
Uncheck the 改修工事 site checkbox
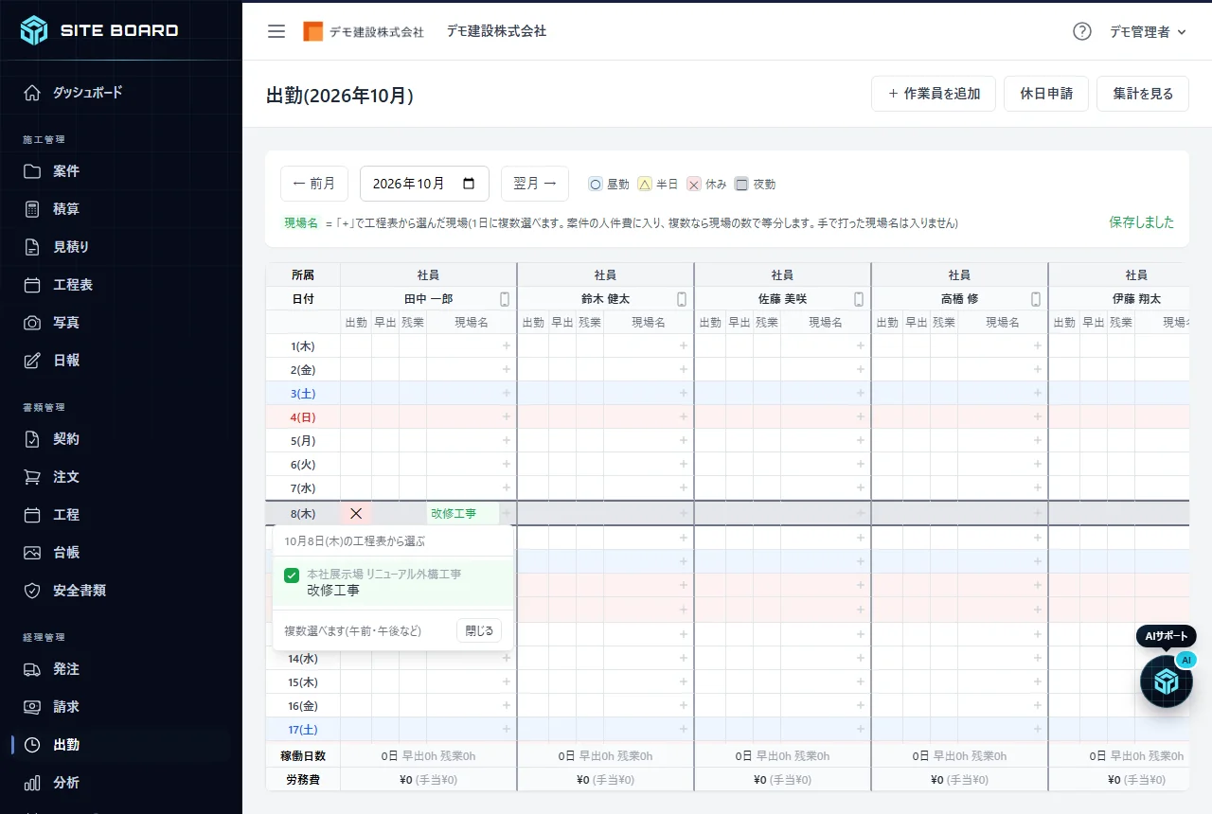click(x=292, y=575)
